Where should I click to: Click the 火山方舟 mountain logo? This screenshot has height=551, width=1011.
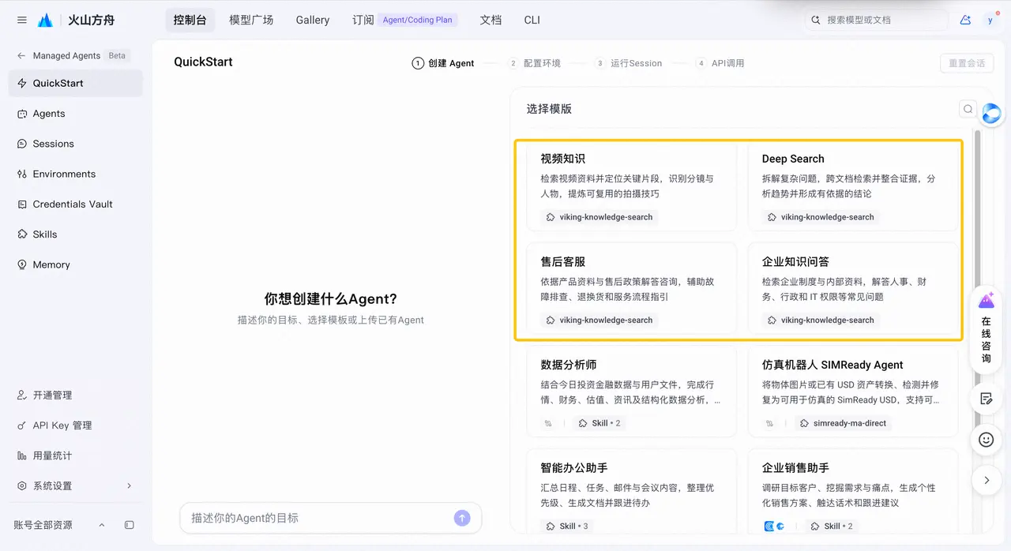click(x=46, y=21)
